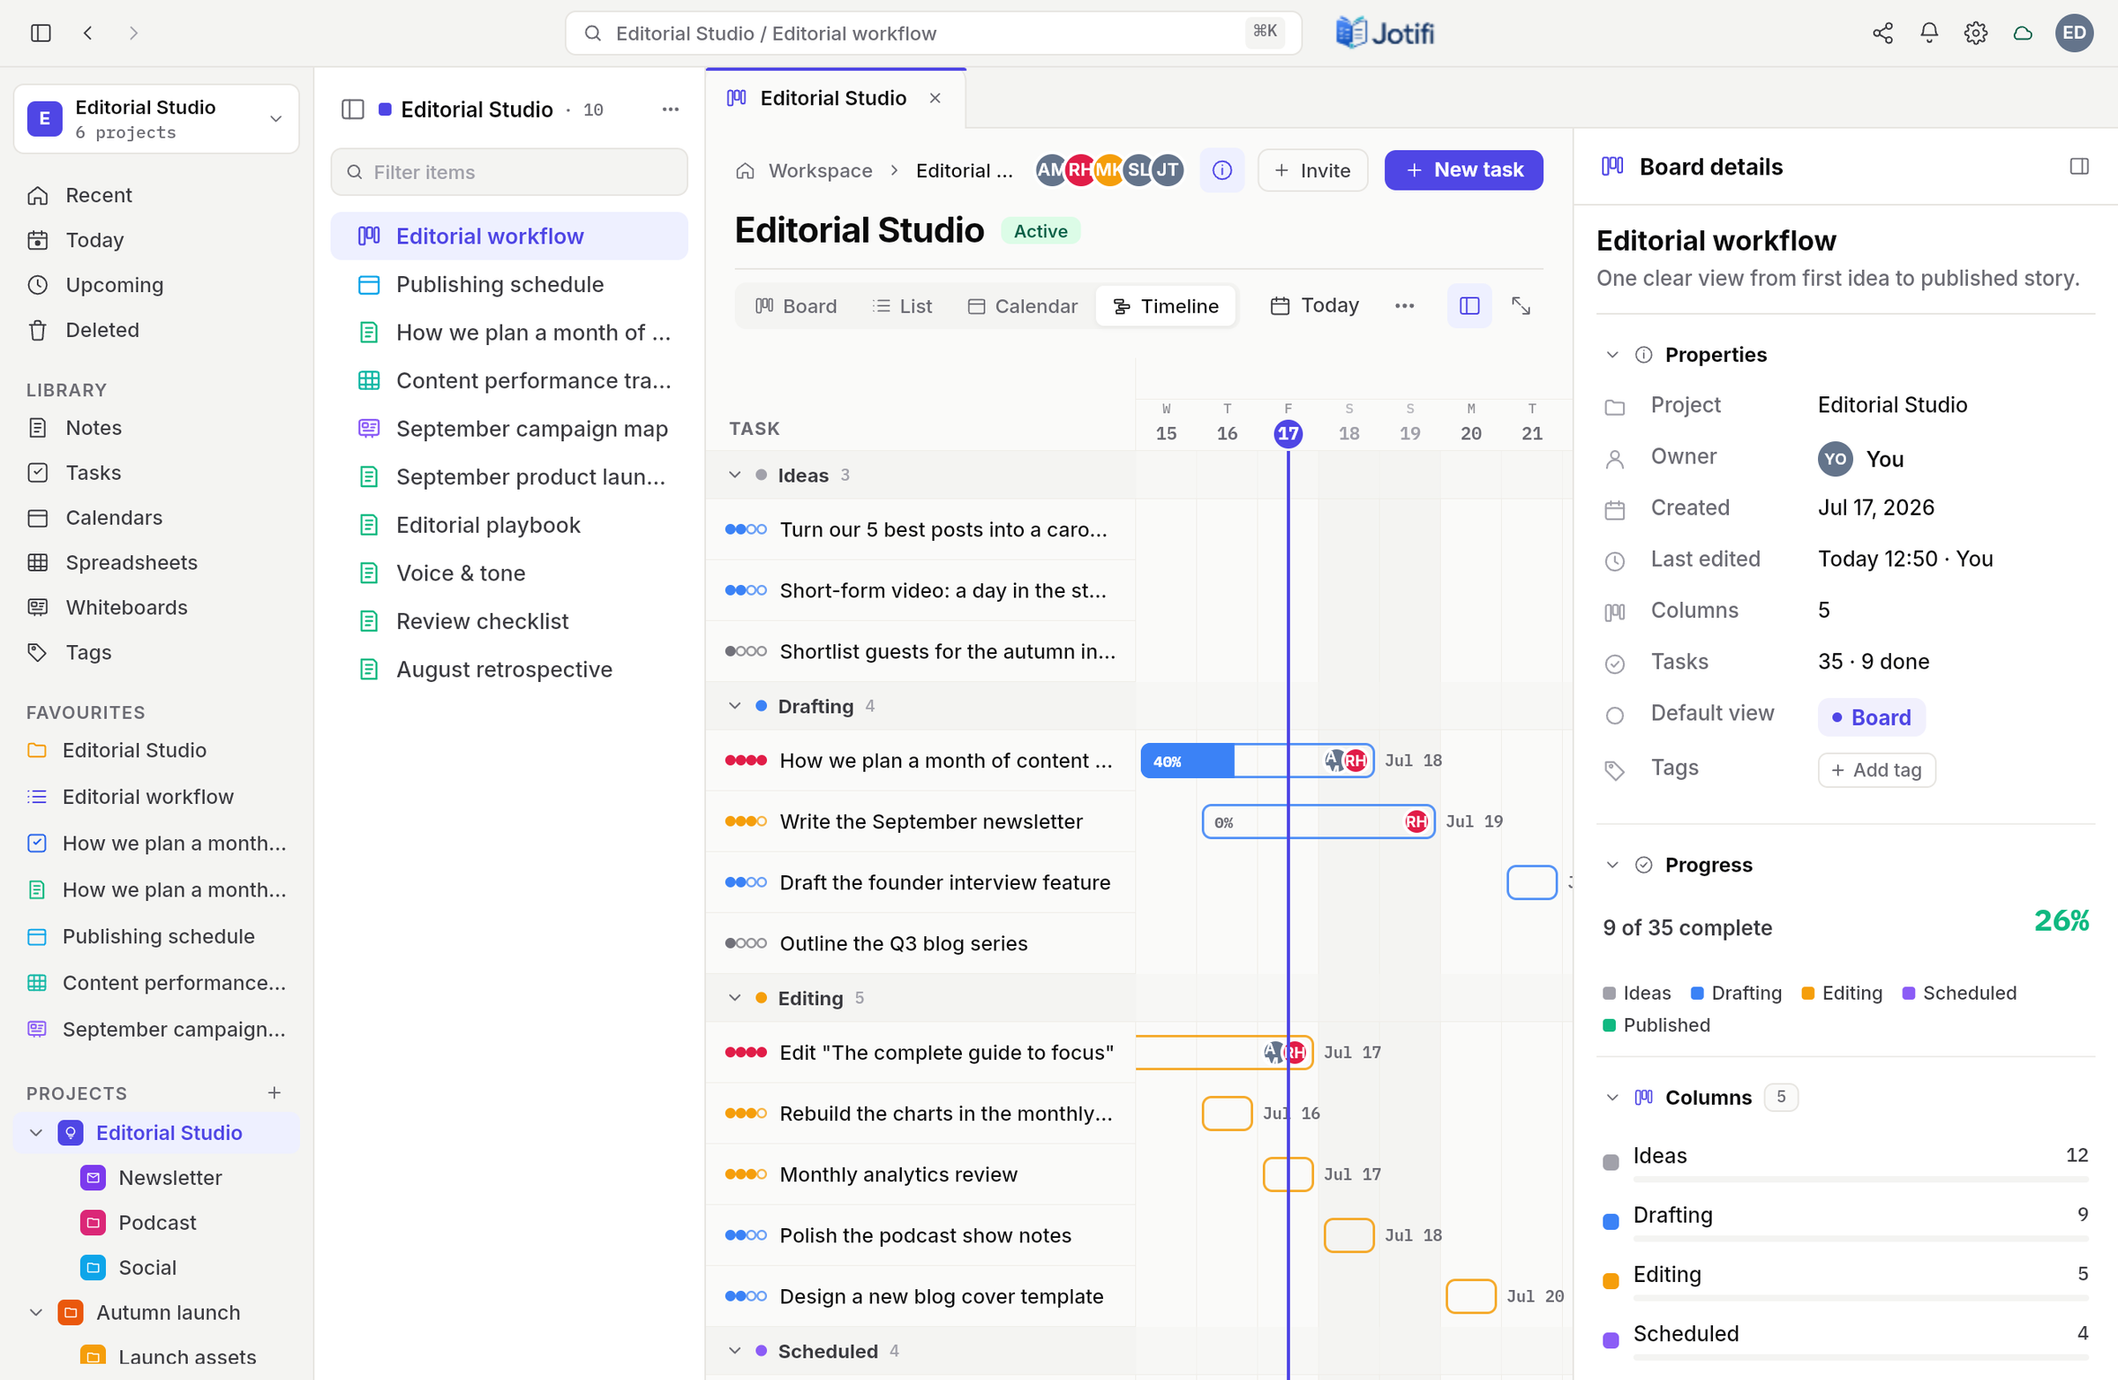This screenshot has height=1380, width=2118.
Task: Open settings gear icon
Action: [x=1976, y=33]
